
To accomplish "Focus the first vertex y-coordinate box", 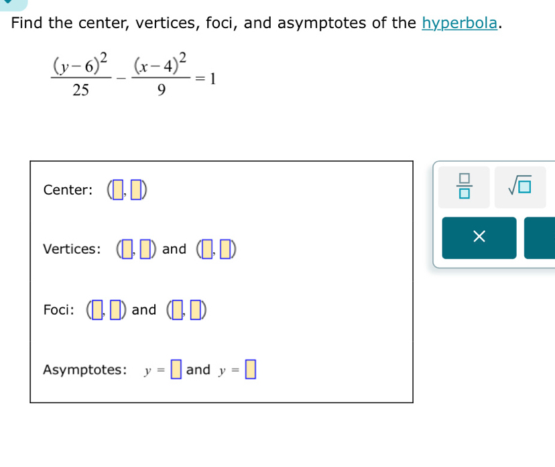I will point(146,250).
